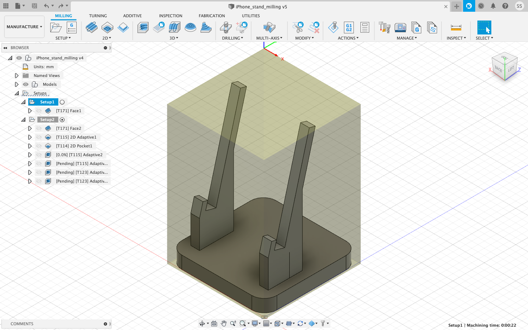Image resolution: width=528 pixels, height=330 pixels.
Task: Open the Machine Library icon
Action: (400, 27)
